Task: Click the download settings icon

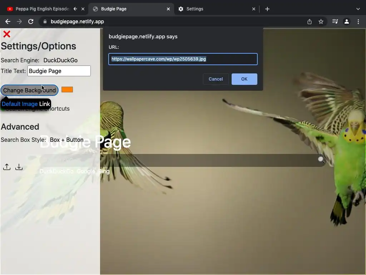Action: [19, 167]
